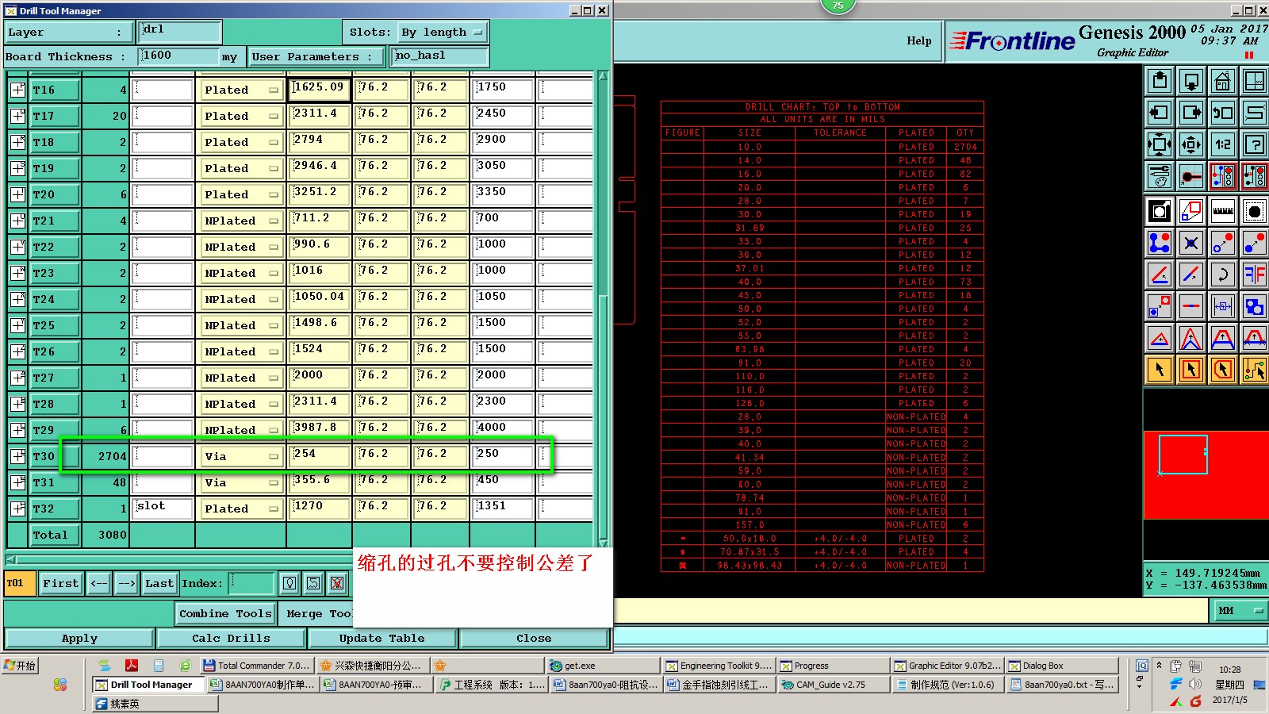This screenshot has width=1269, height=714.
Task: Click the Apply button
Action: click(x=79, y=638)
